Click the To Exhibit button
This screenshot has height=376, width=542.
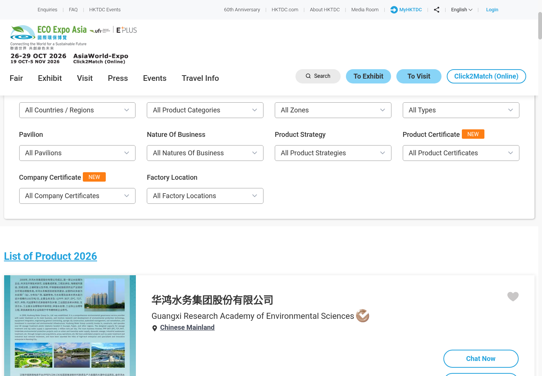pyautogui.click(x=368, y=76)
